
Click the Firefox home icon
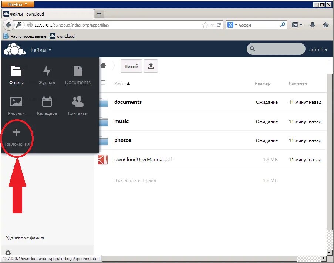point(326,25)
